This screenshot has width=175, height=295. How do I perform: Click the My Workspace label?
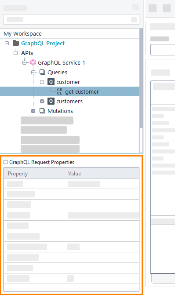click(22, 34)
